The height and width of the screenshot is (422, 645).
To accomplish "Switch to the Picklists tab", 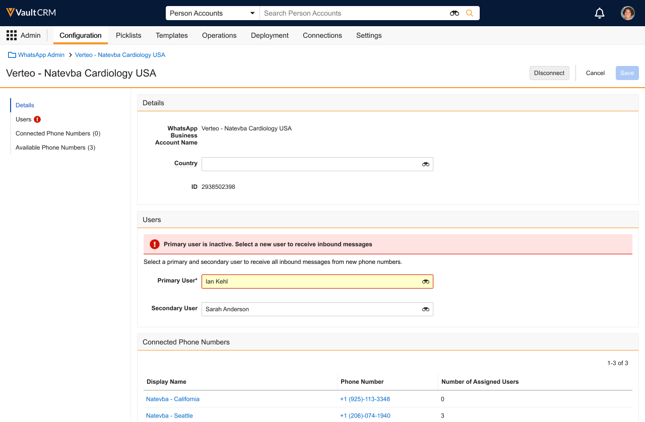I will click(128, 35).
